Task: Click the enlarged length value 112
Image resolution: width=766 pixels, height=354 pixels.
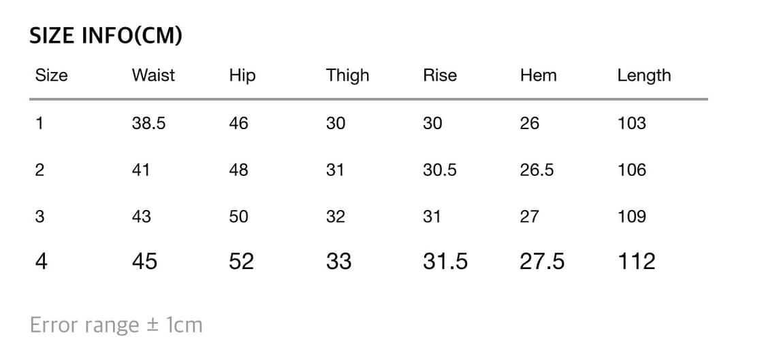Action: (636, 262)
